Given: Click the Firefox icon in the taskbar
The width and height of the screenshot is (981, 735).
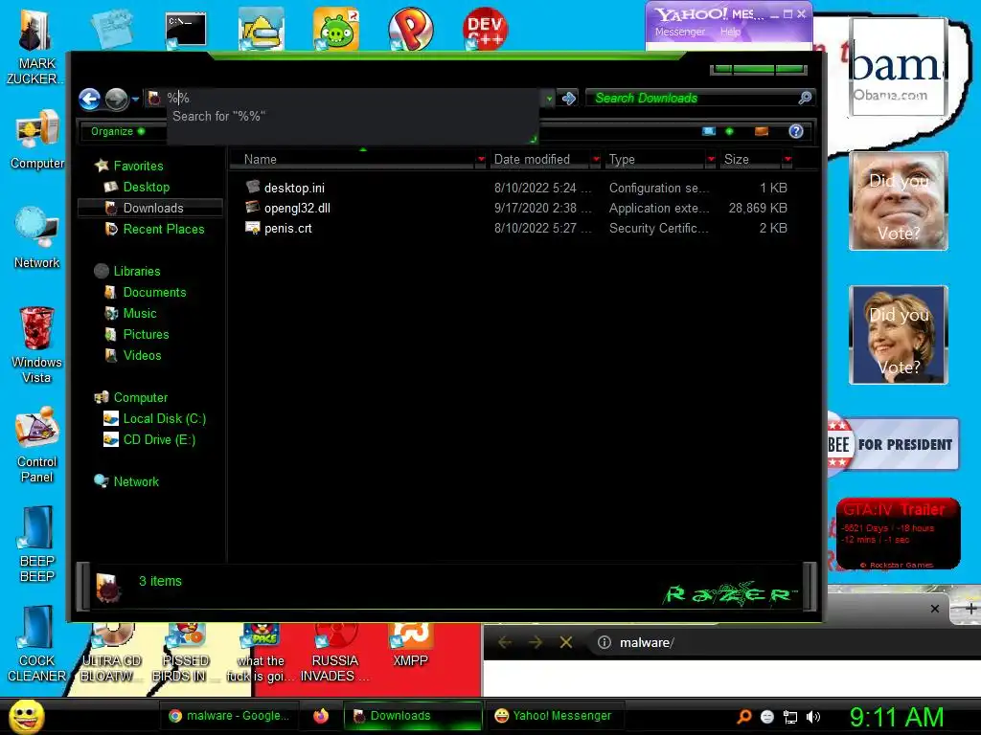Looking at the screenshot, I should 321,716.
